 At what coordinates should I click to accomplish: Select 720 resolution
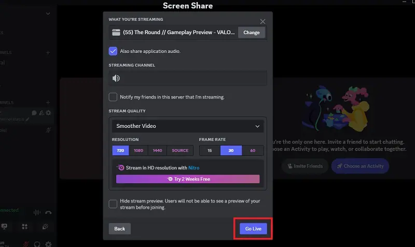click(x=120, y=150)
